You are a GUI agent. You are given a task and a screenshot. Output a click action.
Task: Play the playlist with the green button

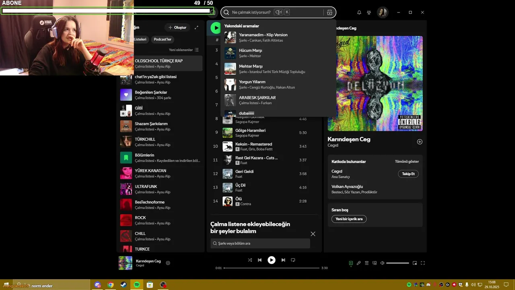[216, 28]
